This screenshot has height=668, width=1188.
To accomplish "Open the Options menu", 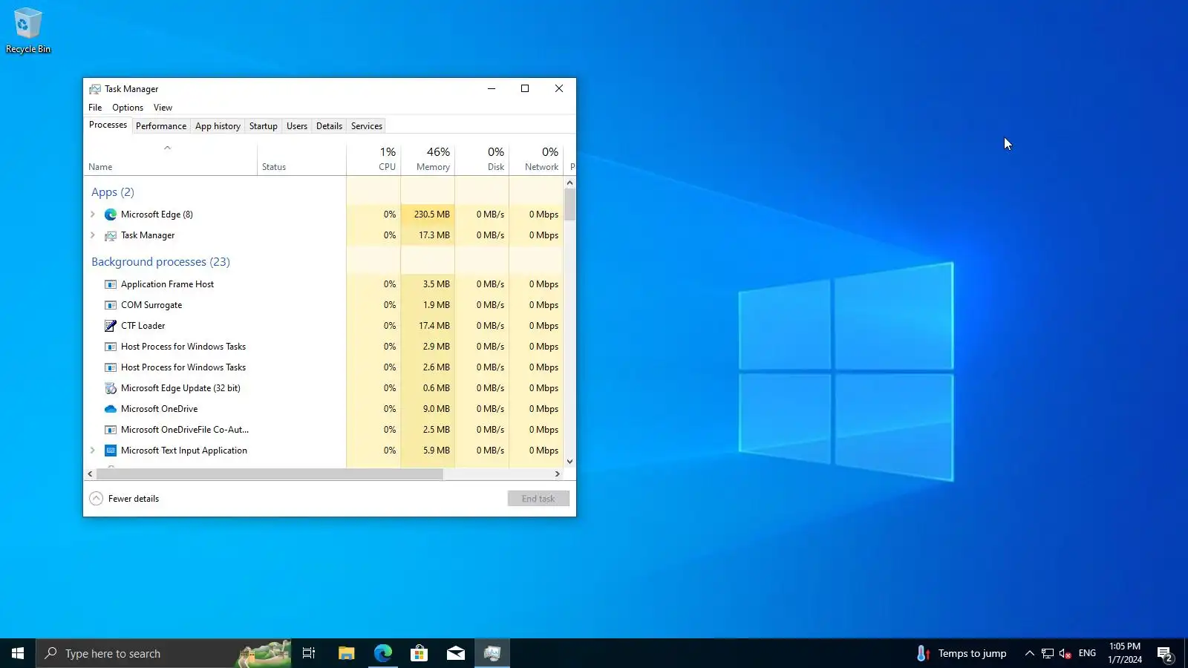I will [x=128, y=108].
